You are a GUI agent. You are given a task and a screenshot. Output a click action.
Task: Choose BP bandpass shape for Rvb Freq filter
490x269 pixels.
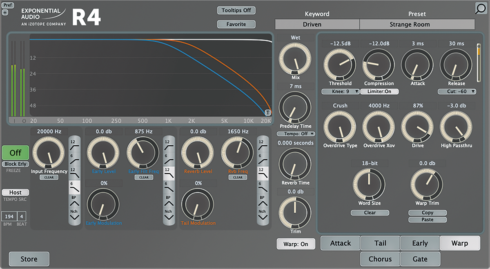tap(262, 200)
